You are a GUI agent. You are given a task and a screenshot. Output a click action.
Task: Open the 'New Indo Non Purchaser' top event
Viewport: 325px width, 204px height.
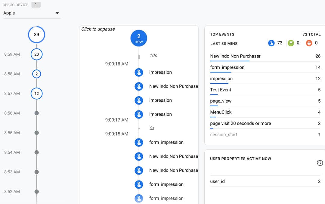point(235,56)
